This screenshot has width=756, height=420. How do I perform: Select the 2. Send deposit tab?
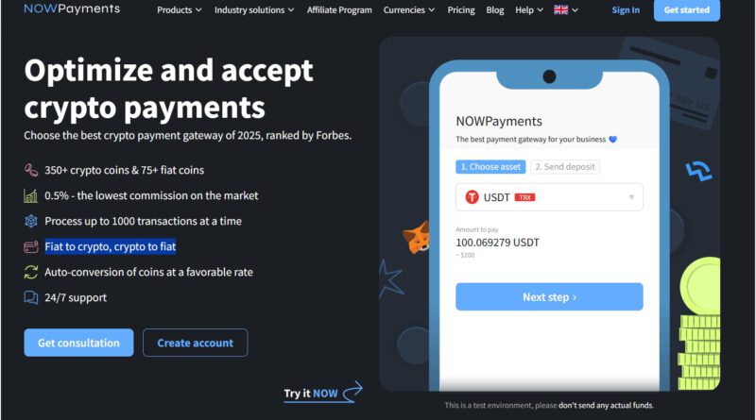[565, 167]
